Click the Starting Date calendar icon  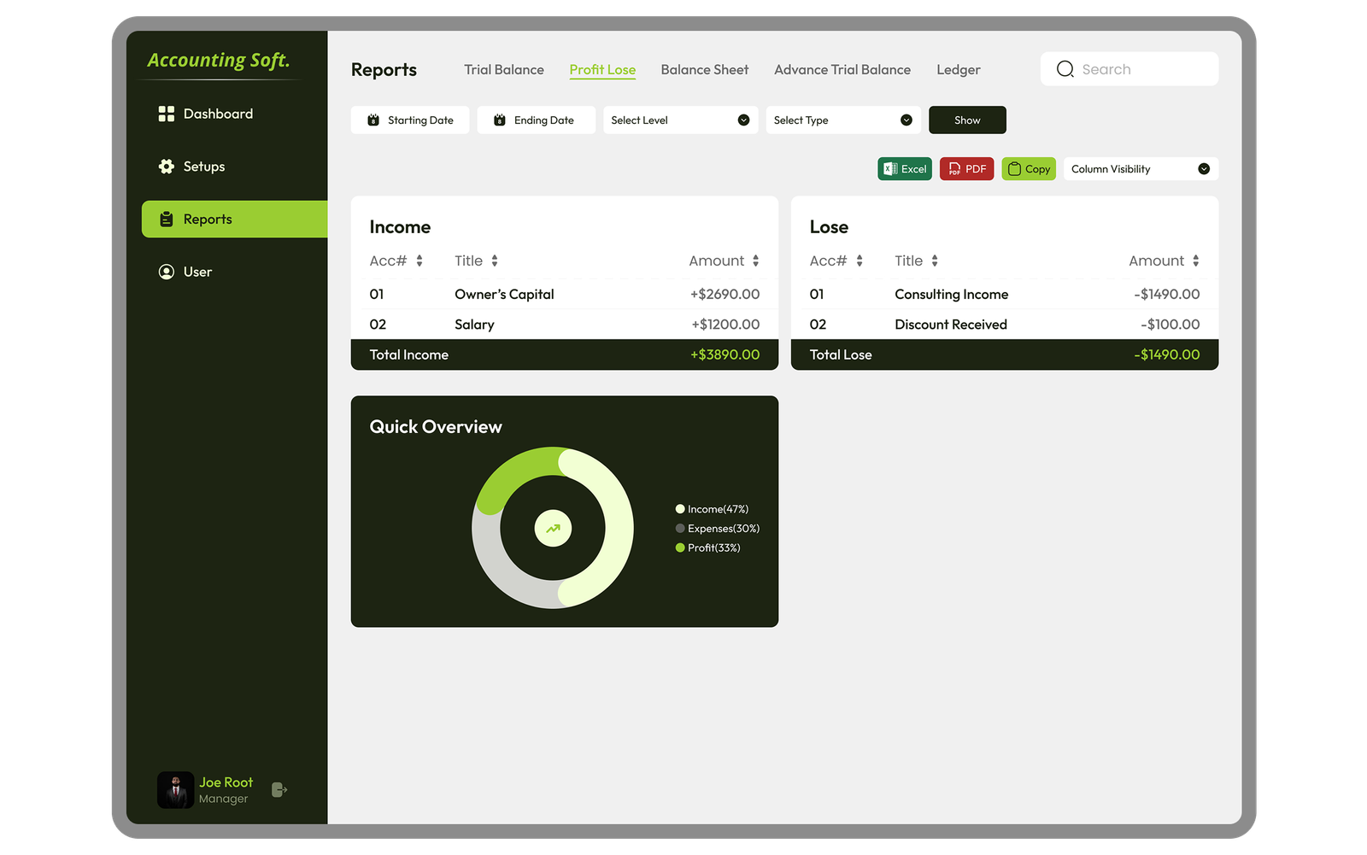[x=373, y=120]
